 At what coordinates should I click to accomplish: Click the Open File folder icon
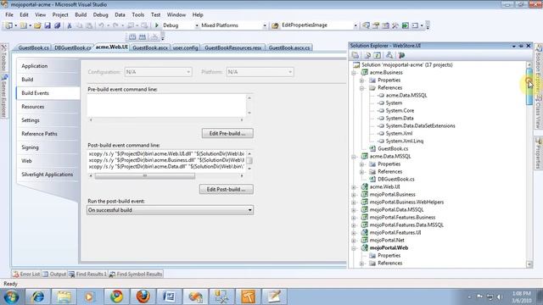pos(37,25)
